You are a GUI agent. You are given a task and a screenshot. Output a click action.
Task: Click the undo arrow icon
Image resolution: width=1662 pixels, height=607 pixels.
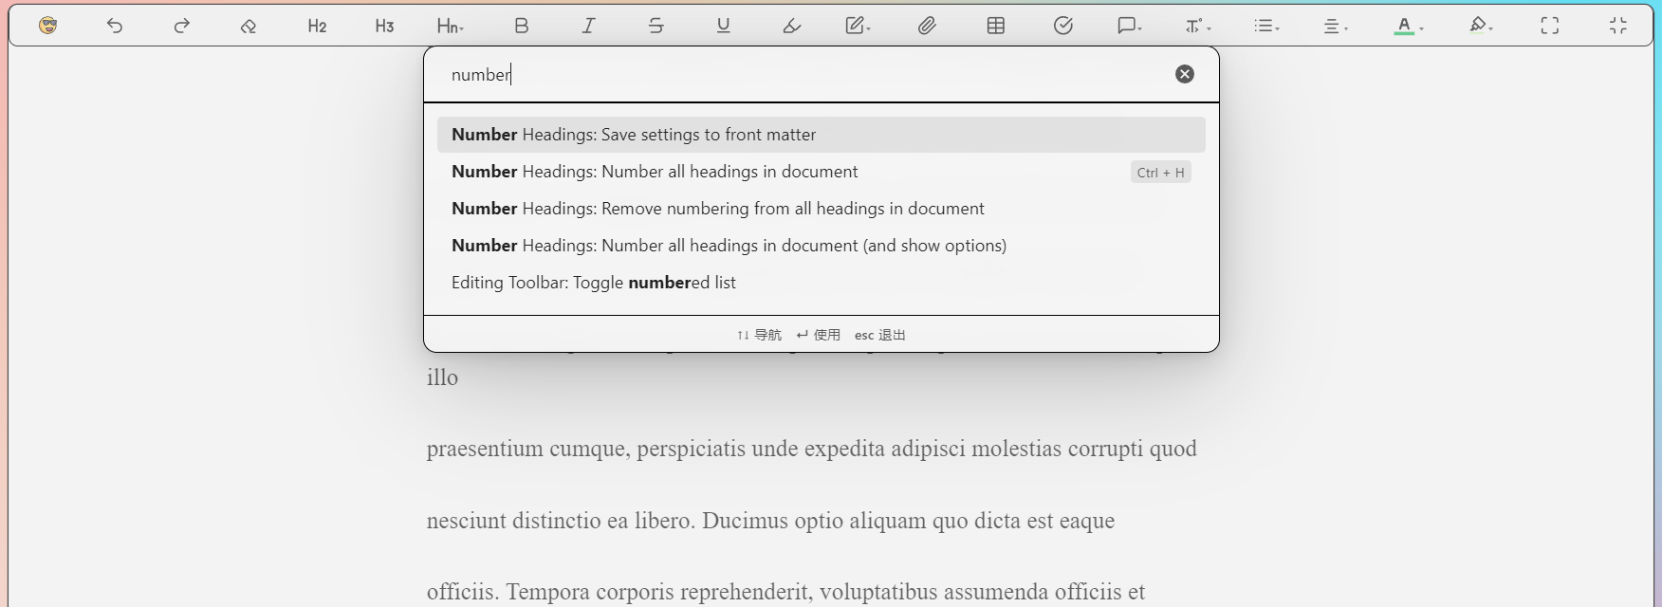click(115, 26)
